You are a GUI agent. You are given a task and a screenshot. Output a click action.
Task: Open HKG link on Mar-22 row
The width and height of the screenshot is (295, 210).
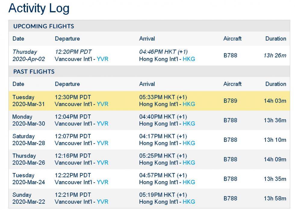point(189,202)
